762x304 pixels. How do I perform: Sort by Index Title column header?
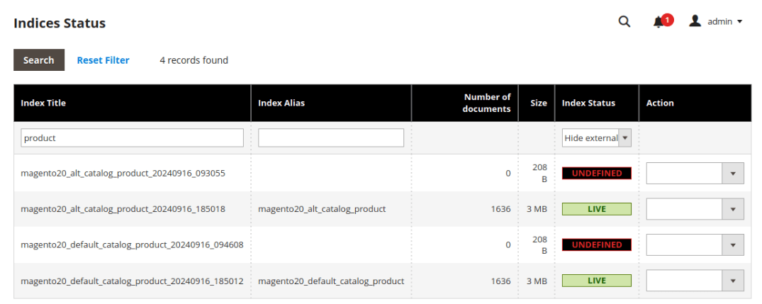click(43, 103)
